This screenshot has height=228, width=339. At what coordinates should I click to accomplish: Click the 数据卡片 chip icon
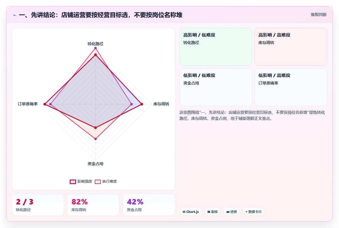click(246, 212)
